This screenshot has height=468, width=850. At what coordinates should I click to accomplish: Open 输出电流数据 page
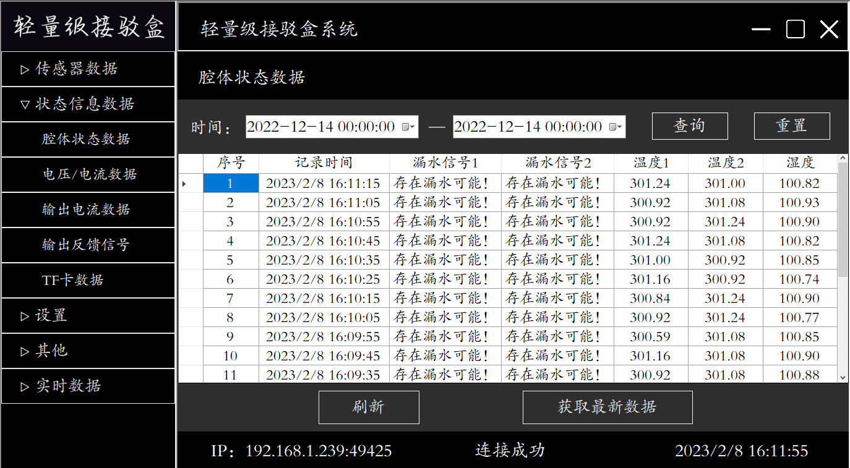tap(88, 210)
